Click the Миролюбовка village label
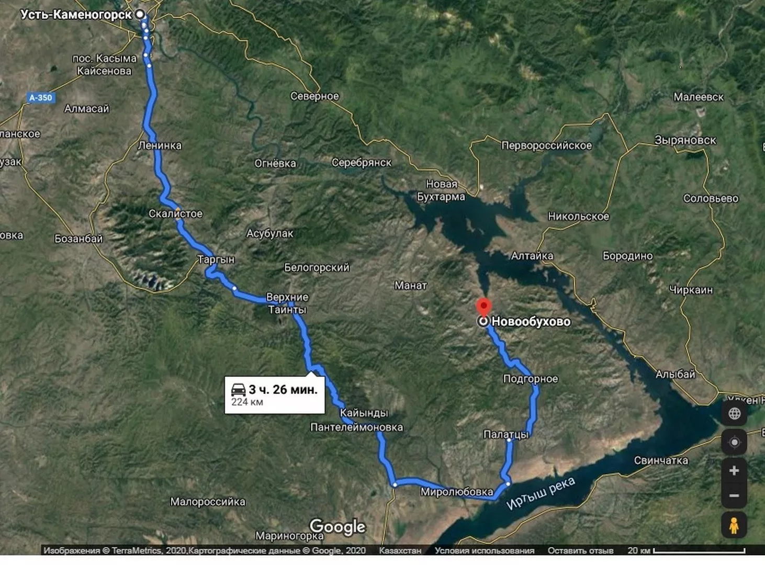Screen dimensions: 765x565 pyautogui.click(x=456, y=492)
